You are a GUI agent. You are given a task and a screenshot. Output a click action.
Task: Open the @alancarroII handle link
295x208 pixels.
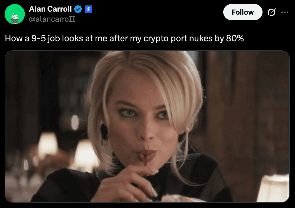52,19
